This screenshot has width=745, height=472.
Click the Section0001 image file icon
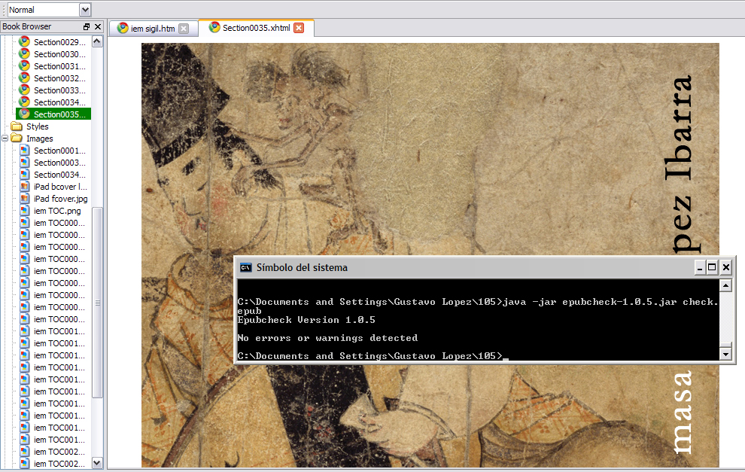coord(25,151)
